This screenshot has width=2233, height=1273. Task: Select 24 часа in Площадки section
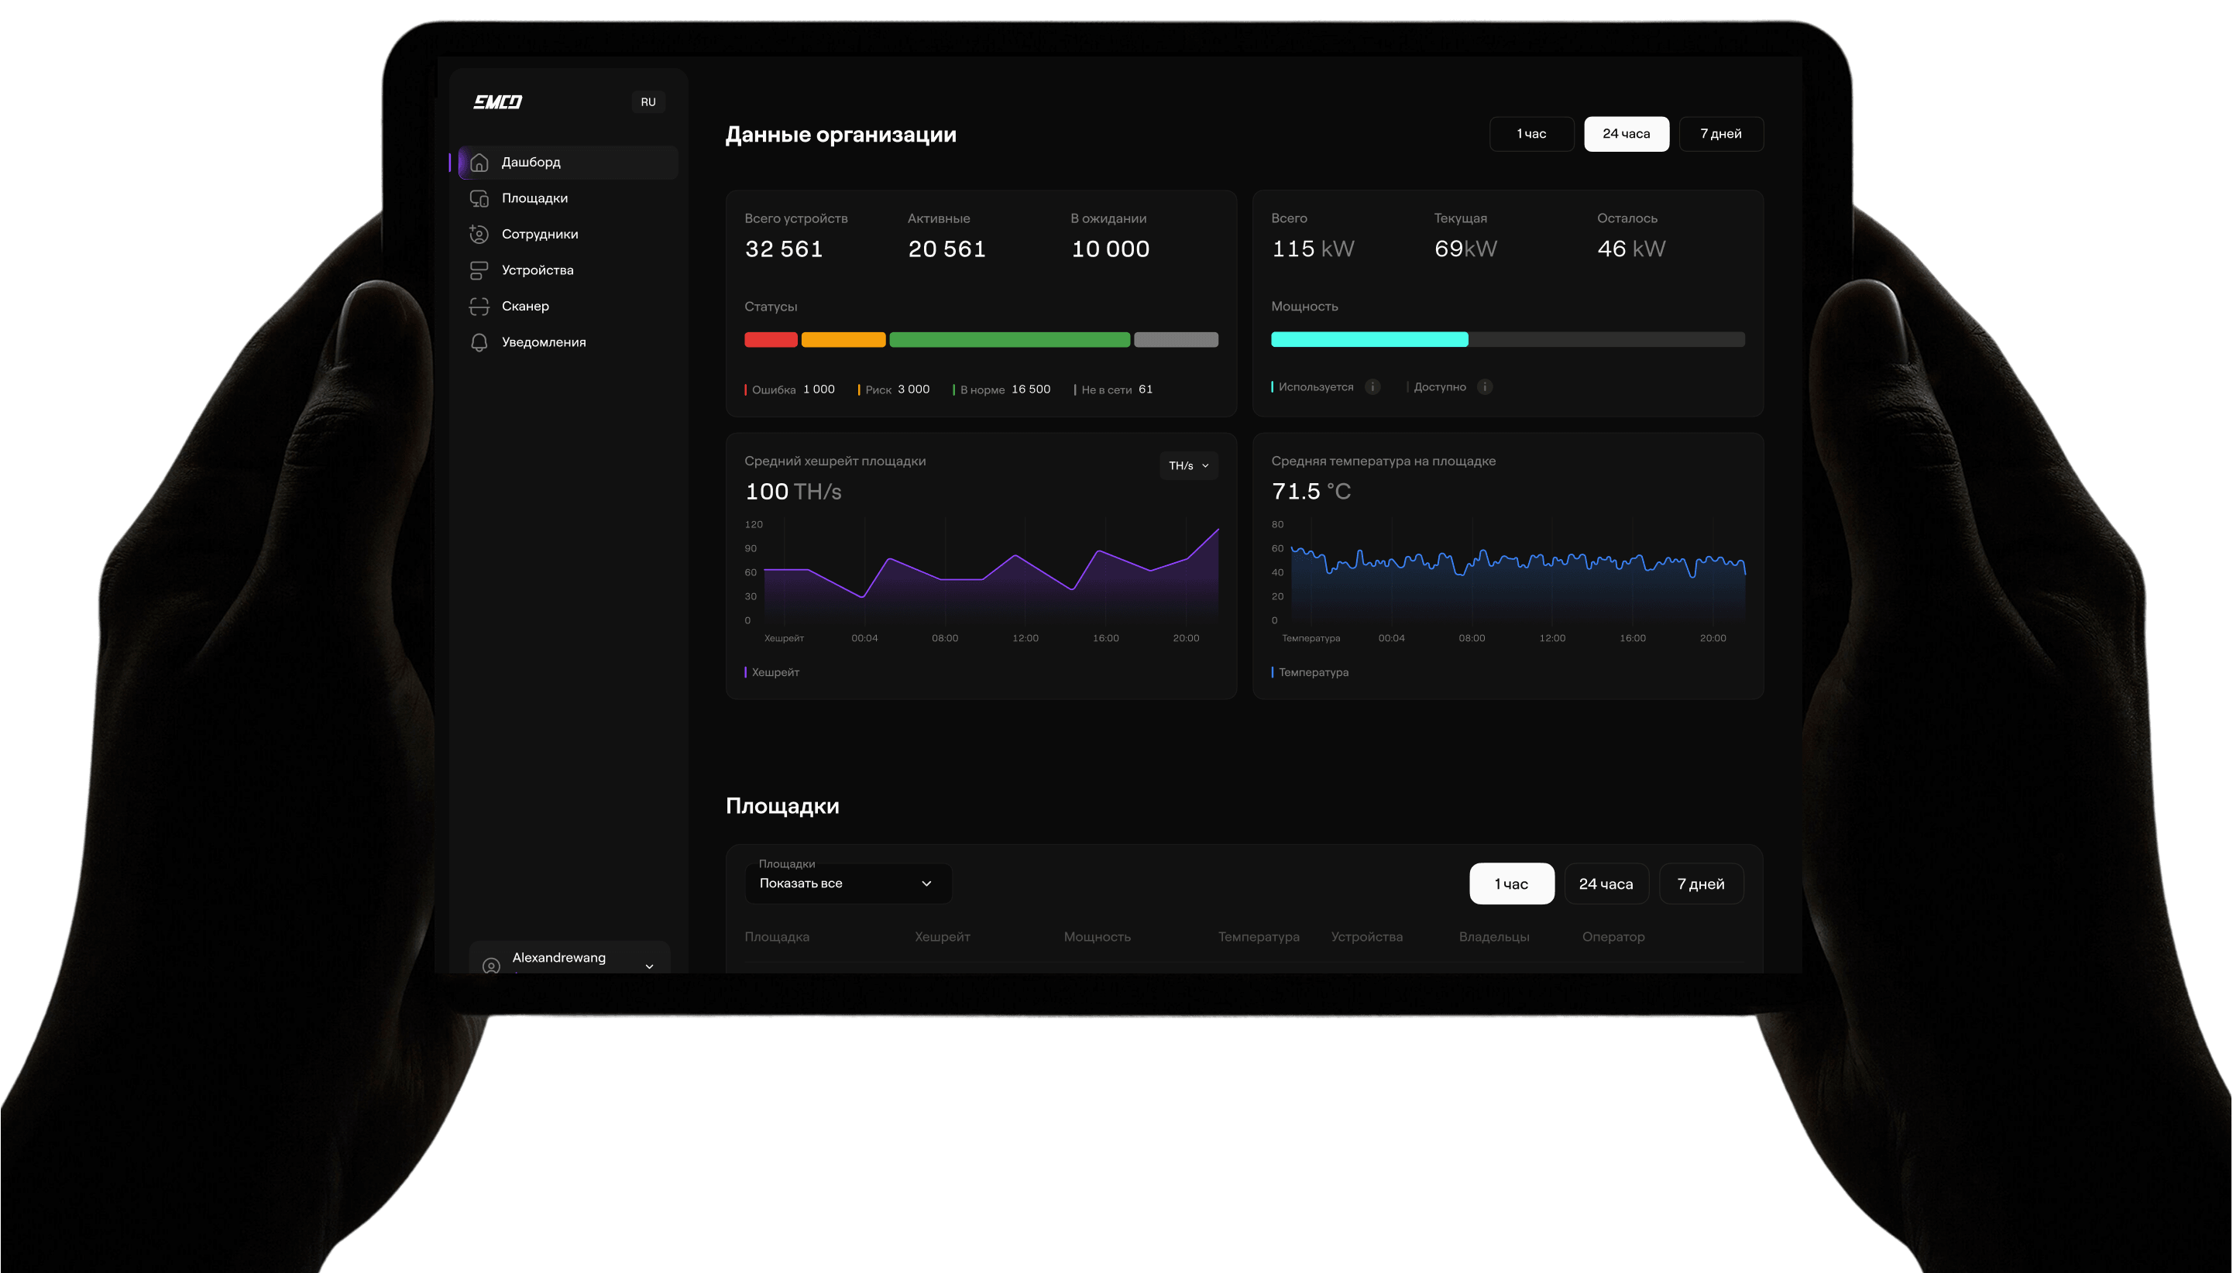1606,884
